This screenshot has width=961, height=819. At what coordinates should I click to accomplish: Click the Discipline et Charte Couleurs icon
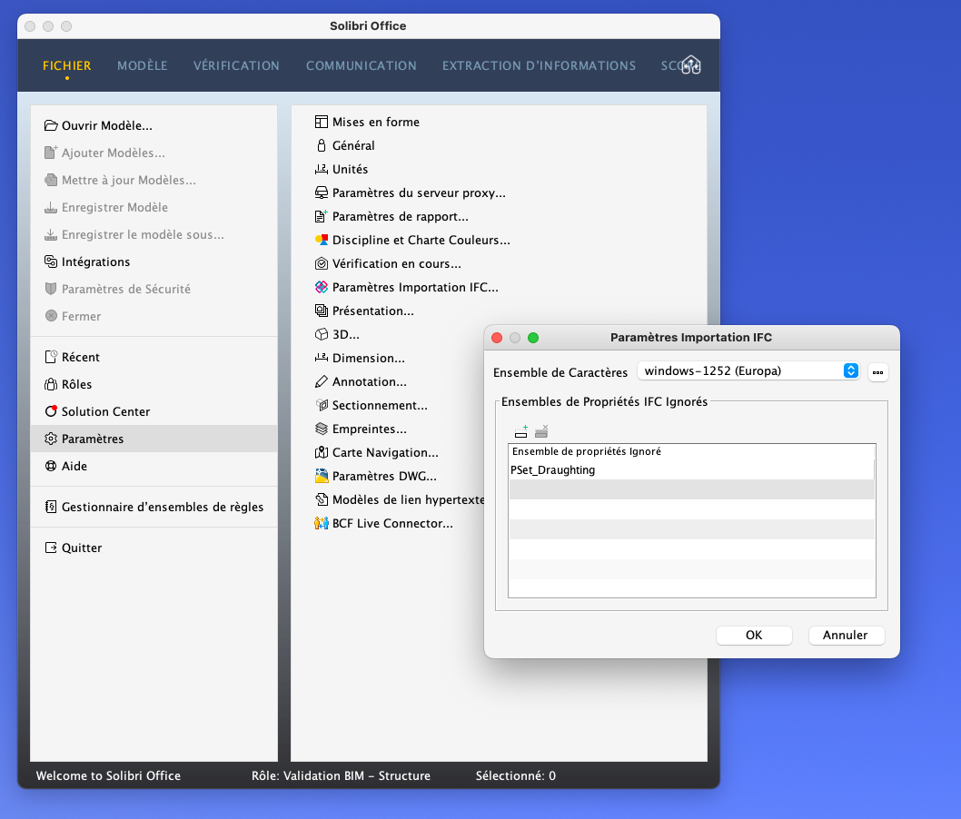point(322,240)
